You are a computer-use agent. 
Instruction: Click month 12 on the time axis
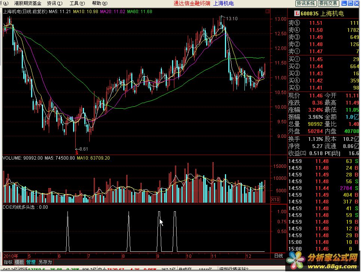click(x=248, y=256)
